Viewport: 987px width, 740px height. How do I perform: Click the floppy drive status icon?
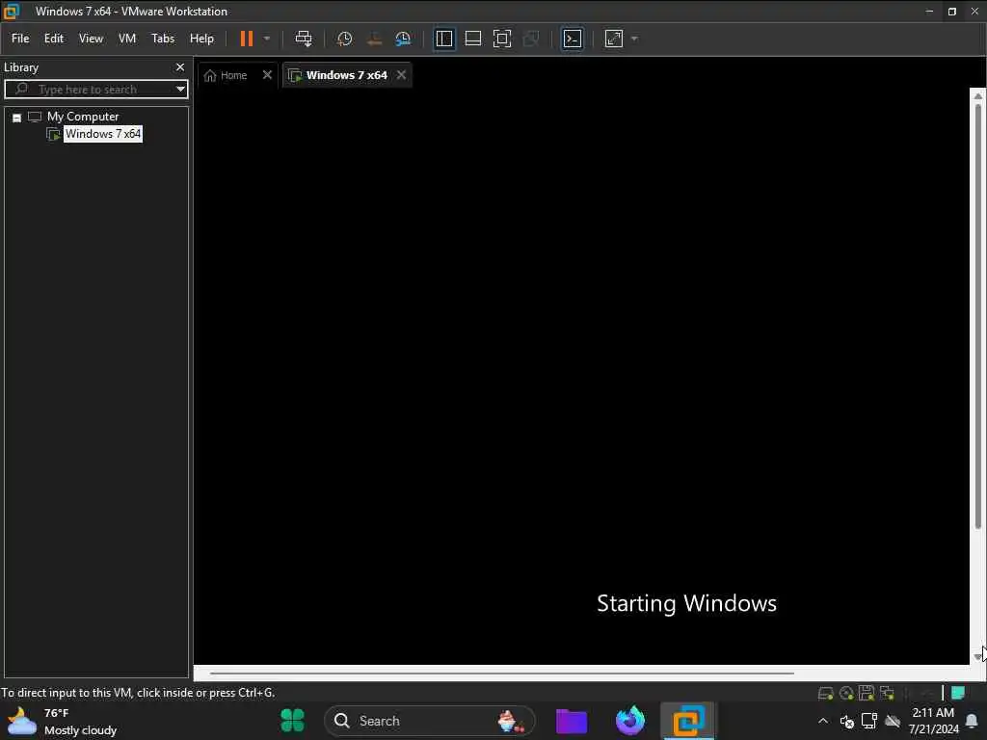tap(867, 693)
